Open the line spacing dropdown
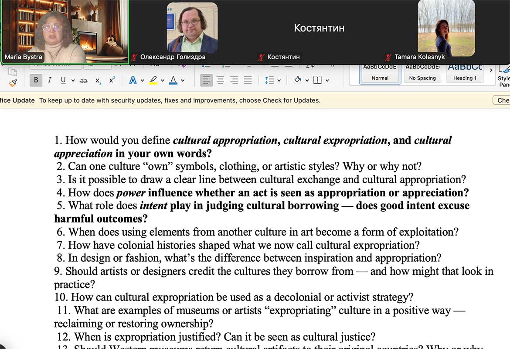This screenshot has width=510, height=349. coord(279,80)
